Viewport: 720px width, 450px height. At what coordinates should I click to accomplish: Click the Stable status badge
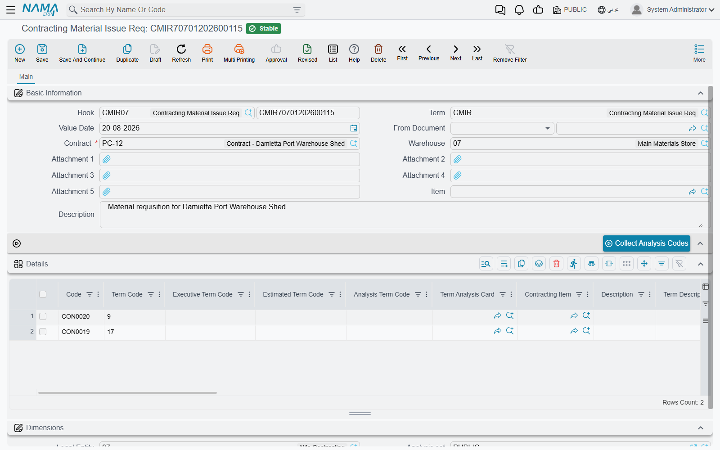[x=264, y=28]
